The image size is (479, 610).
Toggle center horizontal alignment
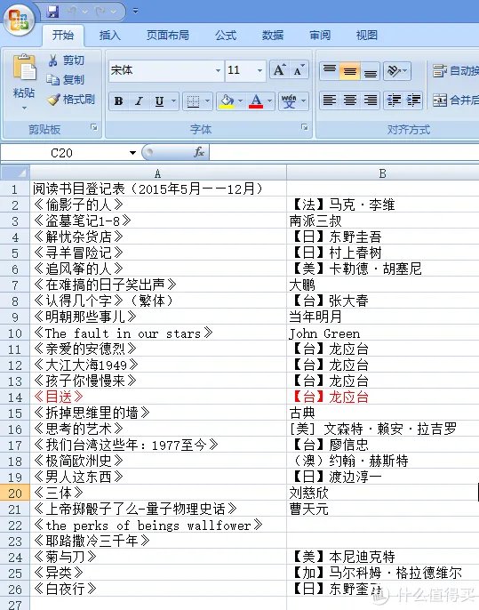[350, 100]
